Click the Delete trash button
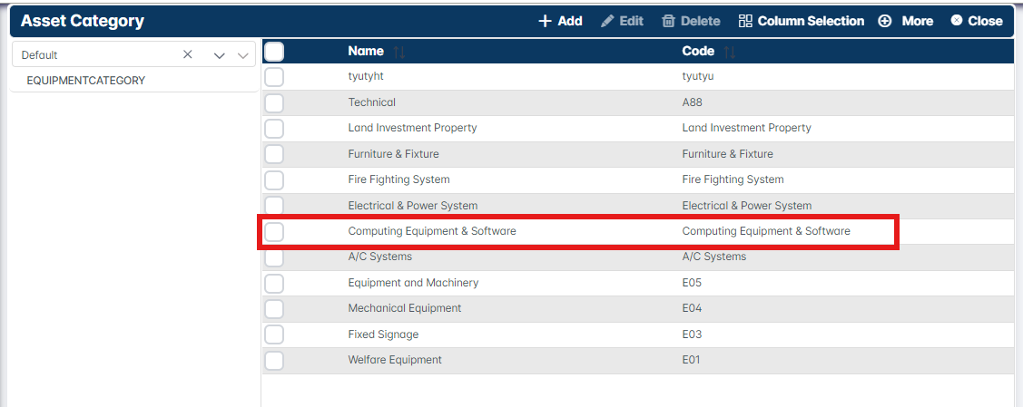Screen dimensions: 1023x407 pyautogui.click(x=691, y=22)
